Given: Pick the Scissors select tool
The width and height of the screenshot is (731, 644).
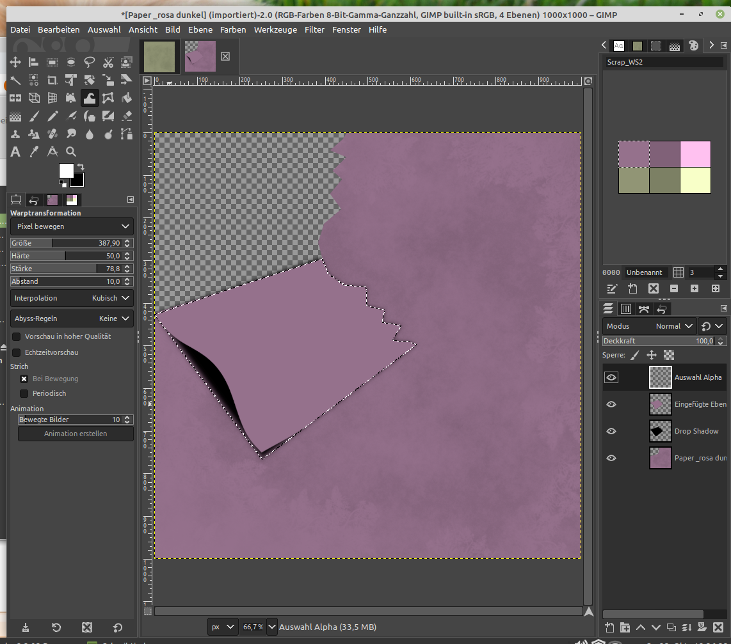Looking at the screenshot, I should click(108, 62).
